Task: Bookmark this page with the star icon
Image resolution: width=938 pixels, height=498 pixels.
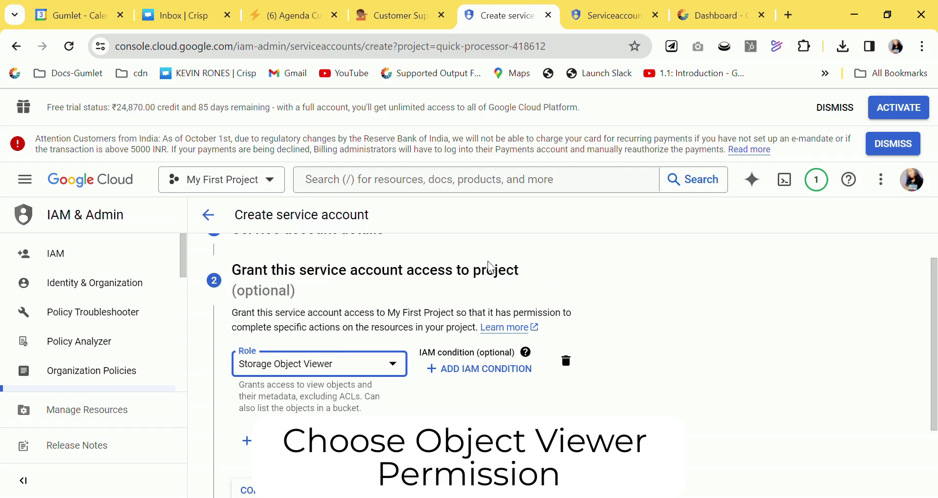Action: pyautogui.click(x=634, y=46)
